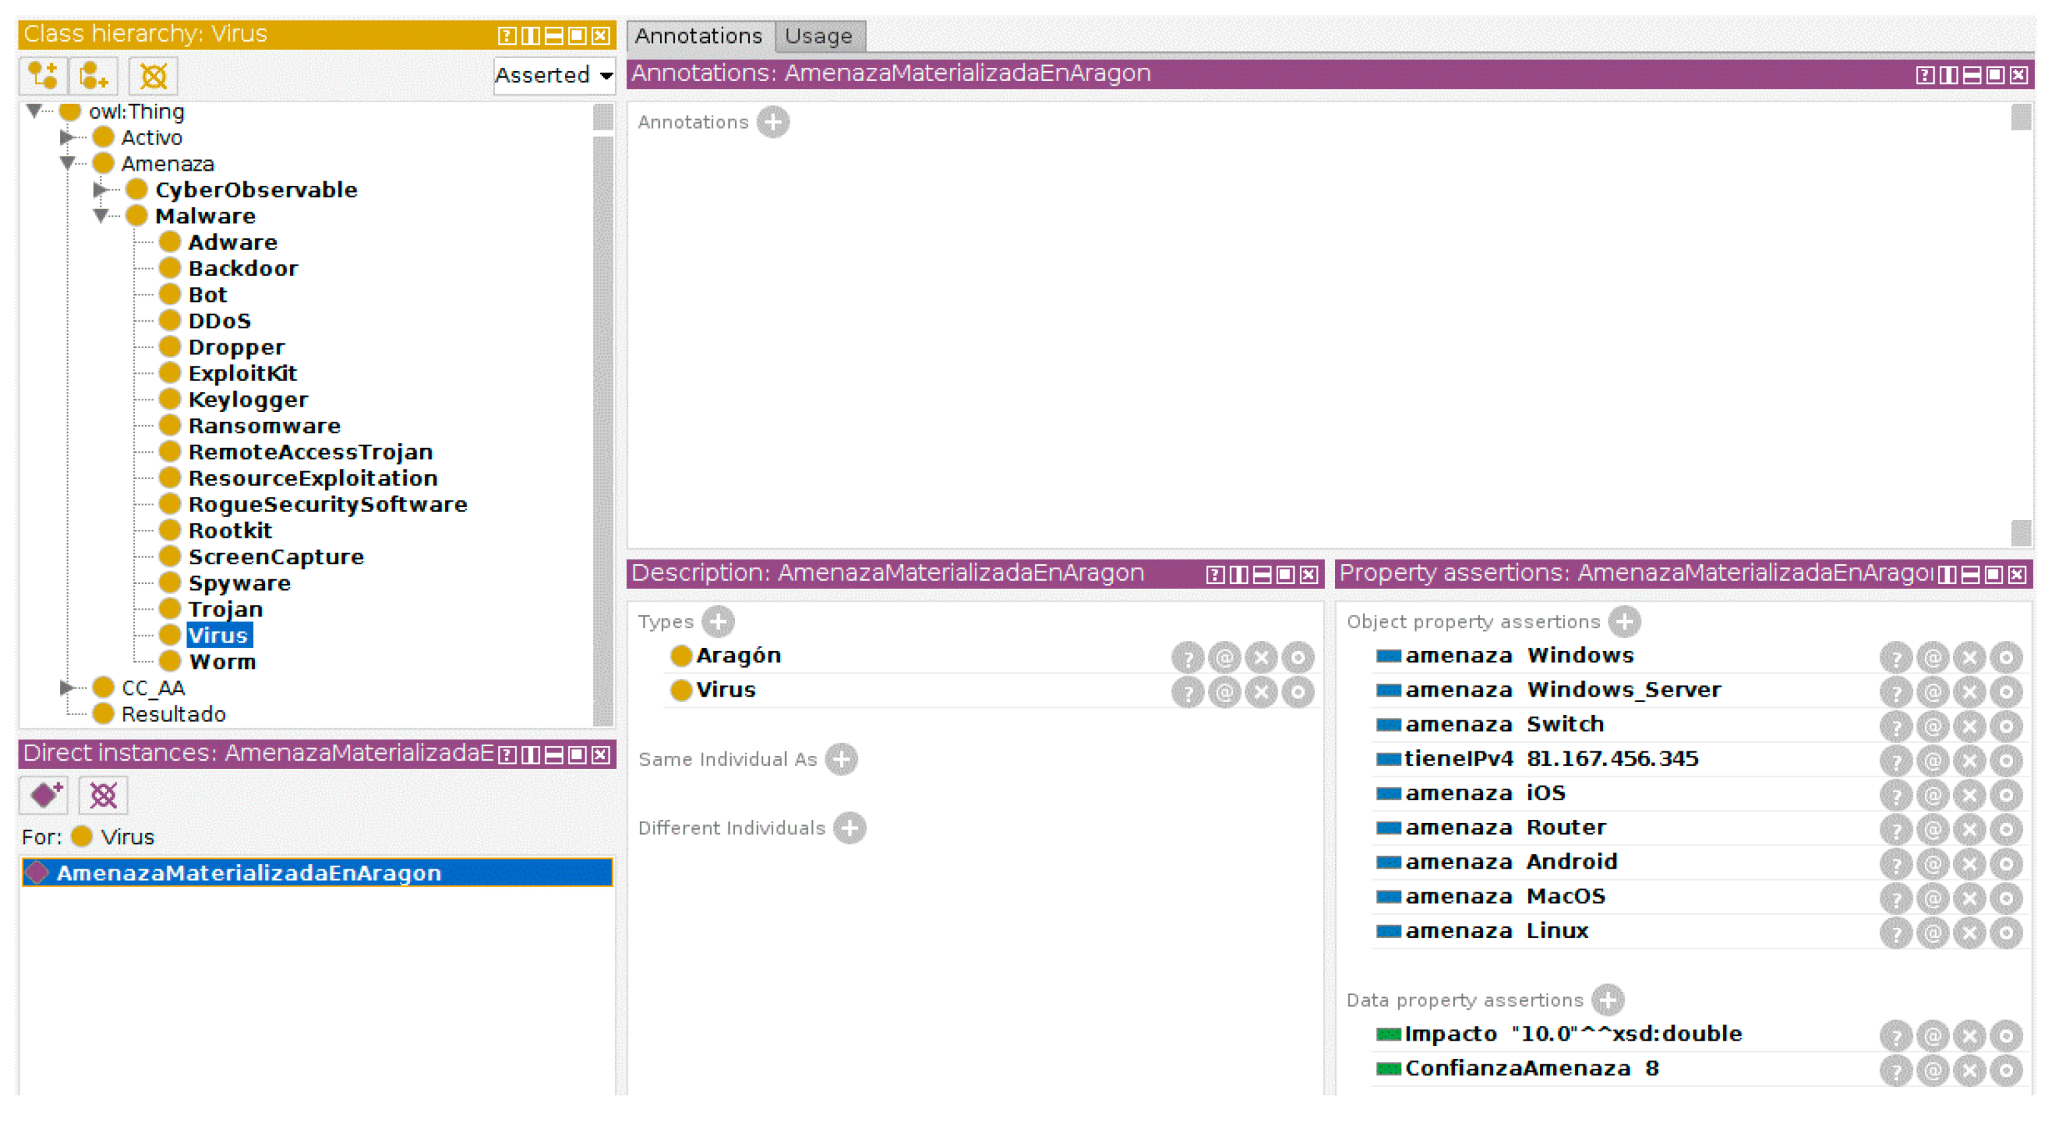Click the delete class icon
The height and width of the screenshot is (1127, 2054).
click(x=153, y=76)
